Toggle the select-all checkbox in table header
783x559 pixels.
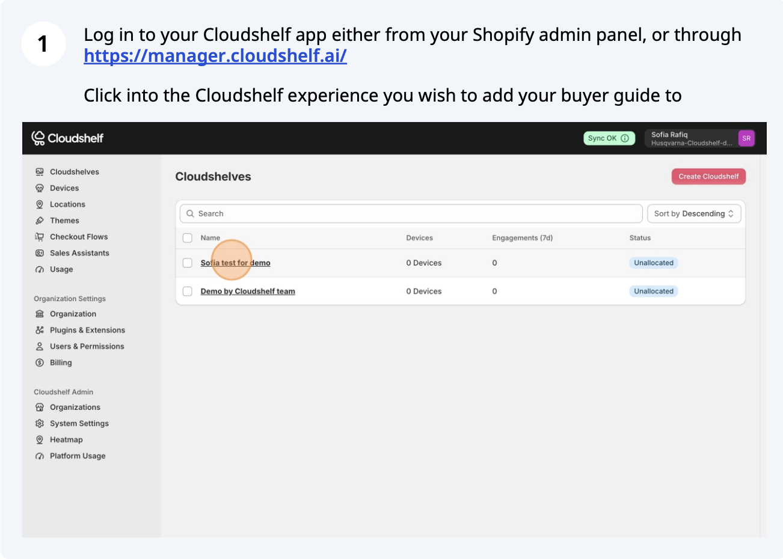click(188, 238)
